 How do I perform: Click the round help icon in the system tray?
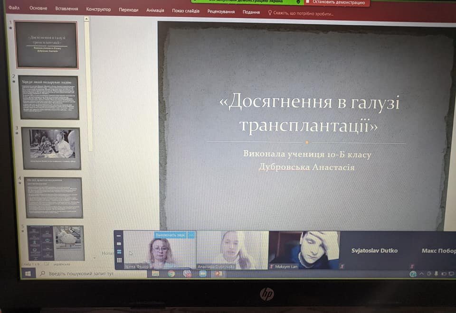(413, 274)
